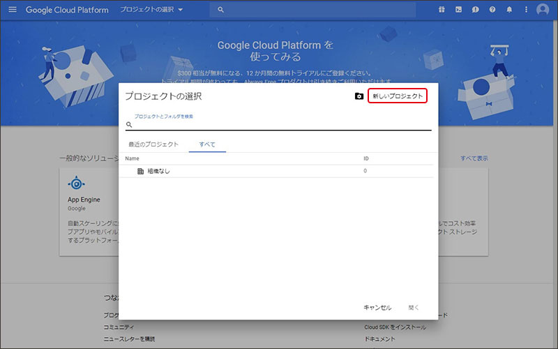Screen dimensions: 558x349
Task: Open the プロジェクトの選択 dropdown
Action: 151,10
